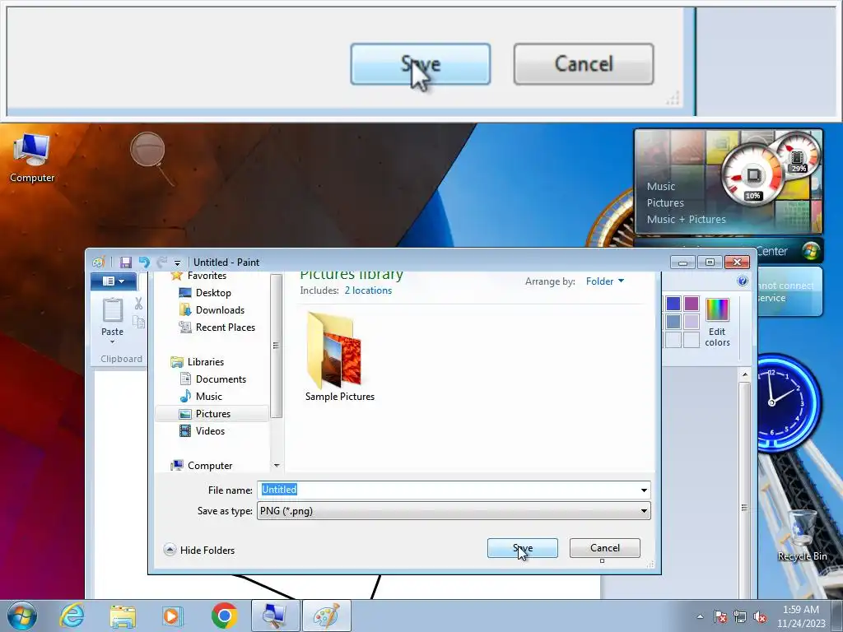Click the Undo arrow in Paint's title bar
This screenshot has width=843, height=632.
144,263
